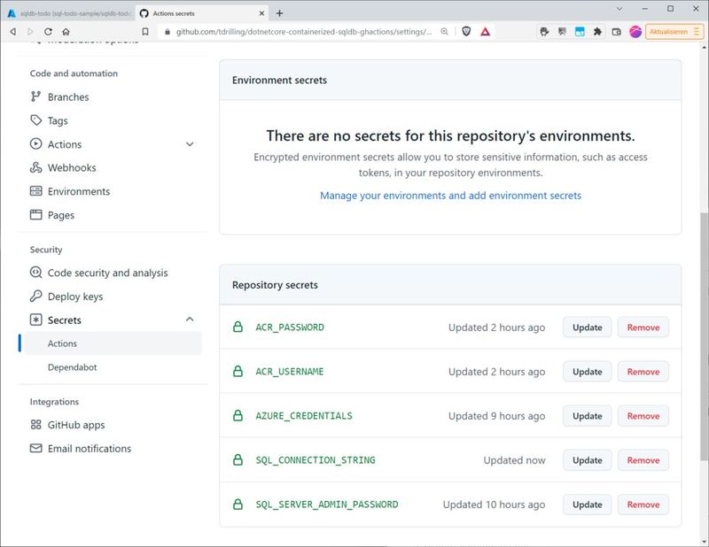
Task: Click the Branches git-branch icon
Action: tap(35, 96)
